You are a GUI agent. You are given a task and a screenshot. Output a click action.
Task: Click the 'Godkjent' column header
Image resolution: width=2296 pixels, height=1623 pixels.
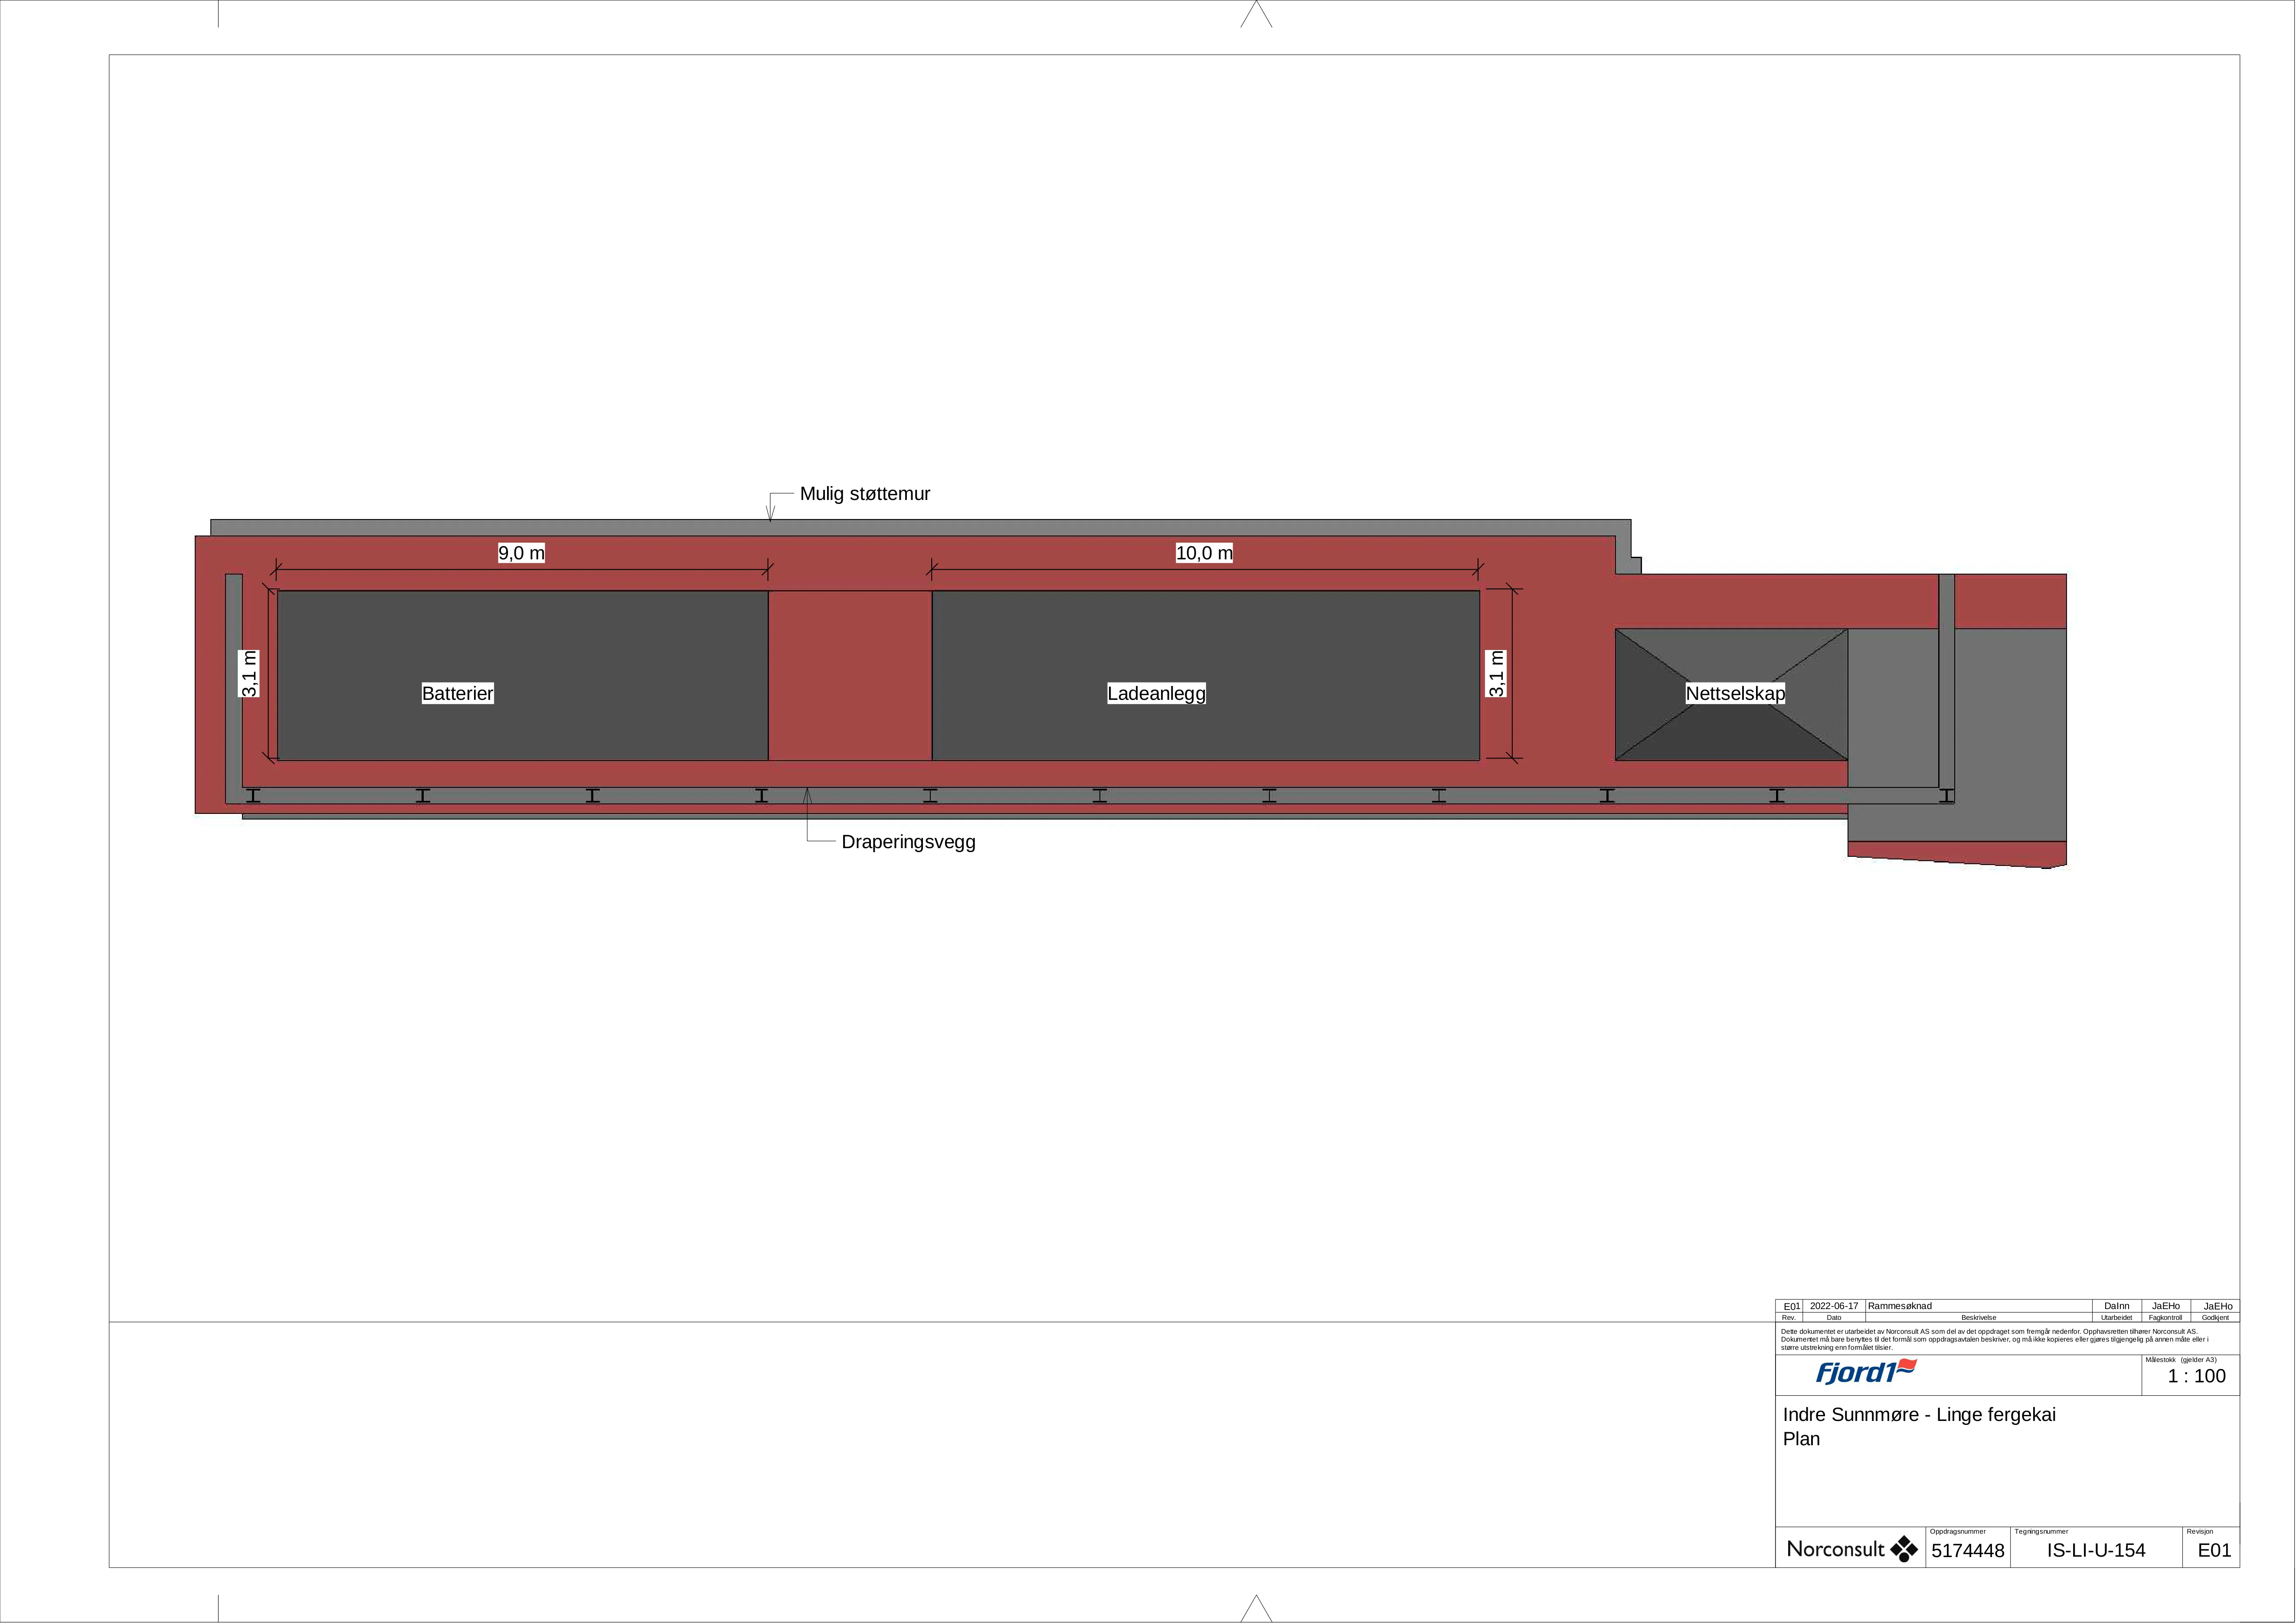tap(2215, 1318)
